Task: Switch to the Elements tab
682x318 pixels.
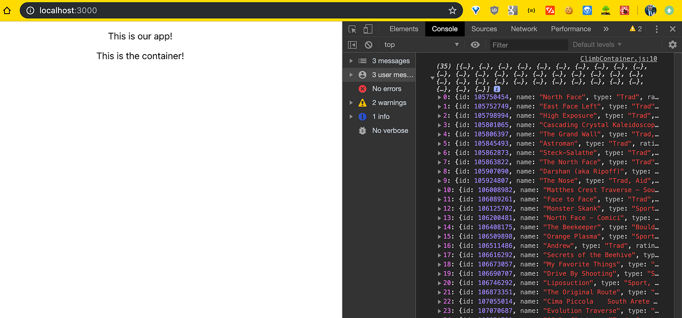Action: [x=403, y=29]
